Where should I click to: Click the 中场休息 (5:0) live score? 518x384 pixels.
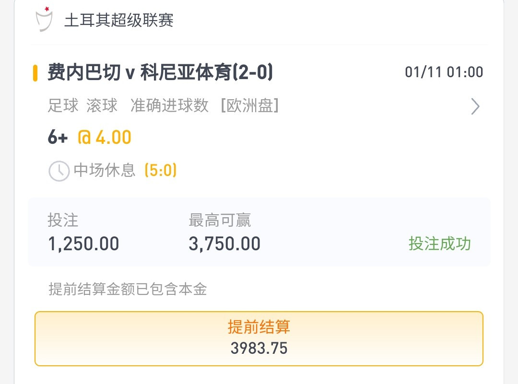(x=125, y=170)
